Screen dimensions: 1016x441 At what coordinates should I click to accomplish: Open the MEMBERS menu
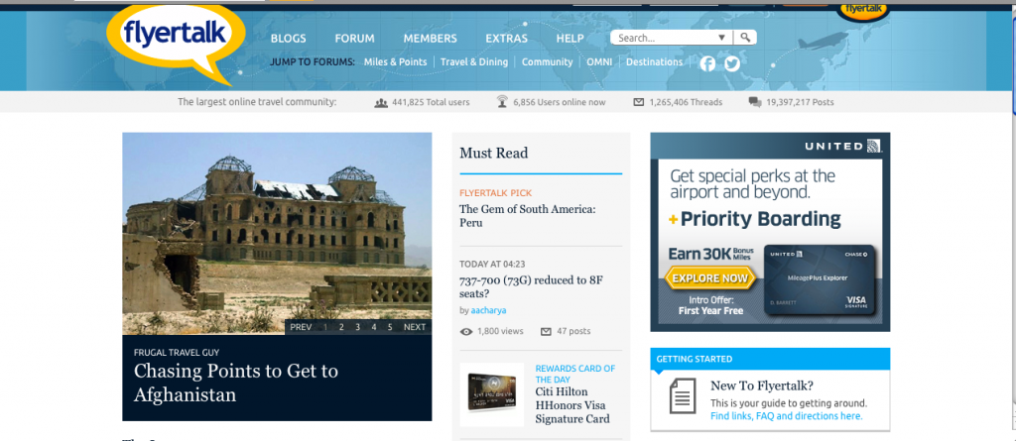431,39
